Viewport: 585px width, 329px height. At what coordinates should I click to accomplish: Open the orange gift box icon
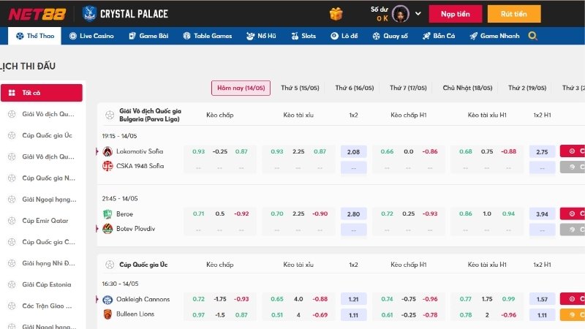point(336,13)
